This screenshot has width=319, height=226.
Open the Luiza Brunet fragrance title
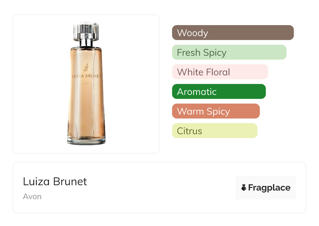(55, 182)
